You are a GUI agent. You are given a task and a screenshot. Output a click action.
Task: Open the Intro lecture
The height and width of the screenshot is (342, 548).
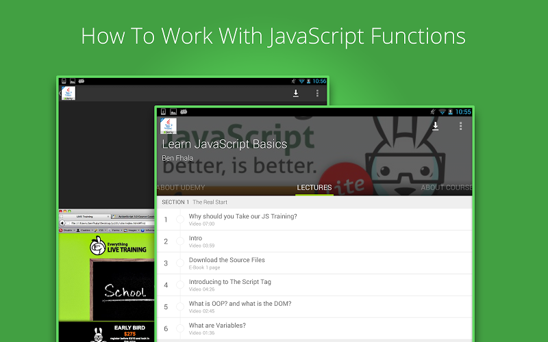pyautogui.click(x=314, y=241)
